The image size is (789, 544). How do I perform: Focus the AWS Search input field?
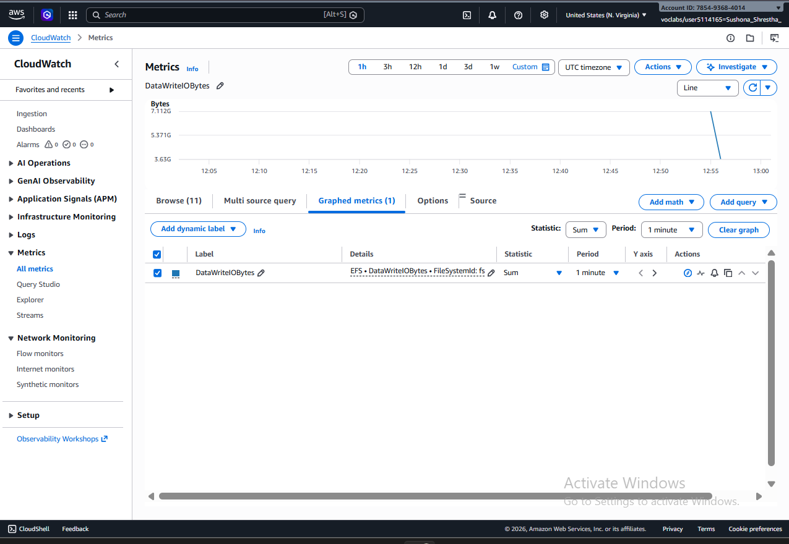225,15
